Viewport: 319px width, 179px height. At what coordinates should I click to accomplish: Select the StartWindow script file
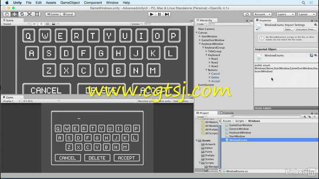237,136
